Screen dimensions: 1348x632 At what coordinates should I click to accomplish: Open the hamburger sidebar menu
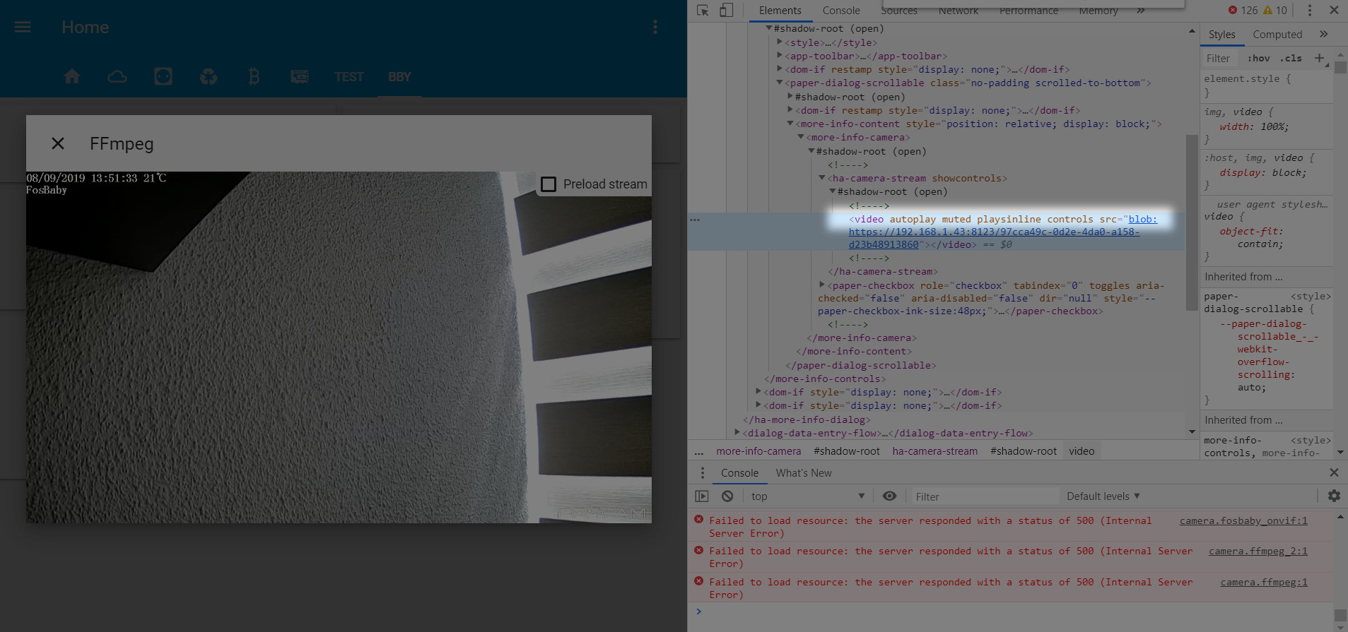tap(23, 27)
